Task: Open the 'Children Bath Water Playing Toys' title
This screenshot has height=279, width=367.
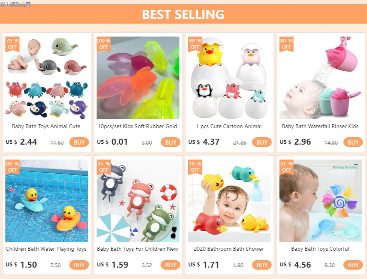Action: [x=46, y=249]
